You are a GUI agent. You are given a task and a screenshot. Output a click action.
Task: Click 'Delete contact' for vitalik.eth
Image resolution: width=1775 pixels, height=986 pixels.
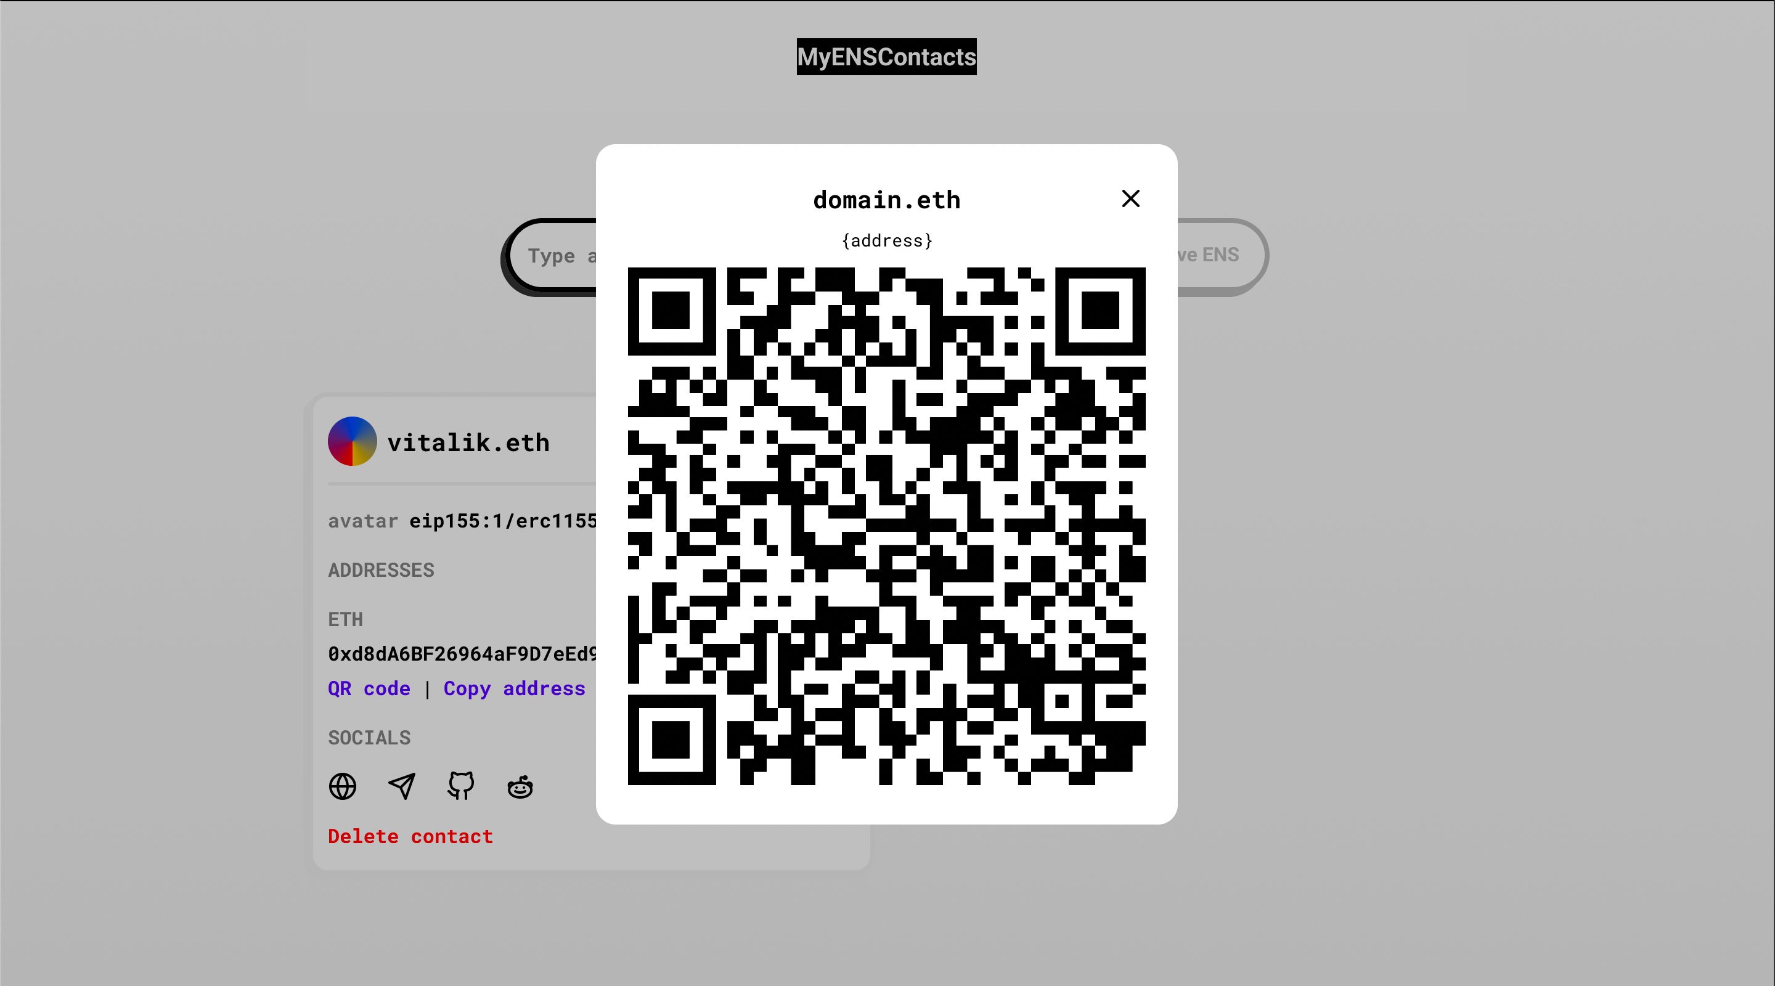(x=410, y=836)
